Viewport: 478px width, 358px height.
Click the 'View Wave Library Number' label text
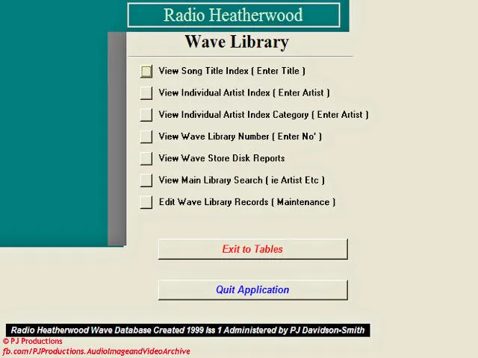point(240,136)
